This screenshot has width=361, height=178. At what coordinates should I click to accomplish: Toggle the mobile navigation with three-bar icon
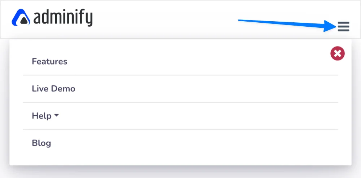click(344, 26)
